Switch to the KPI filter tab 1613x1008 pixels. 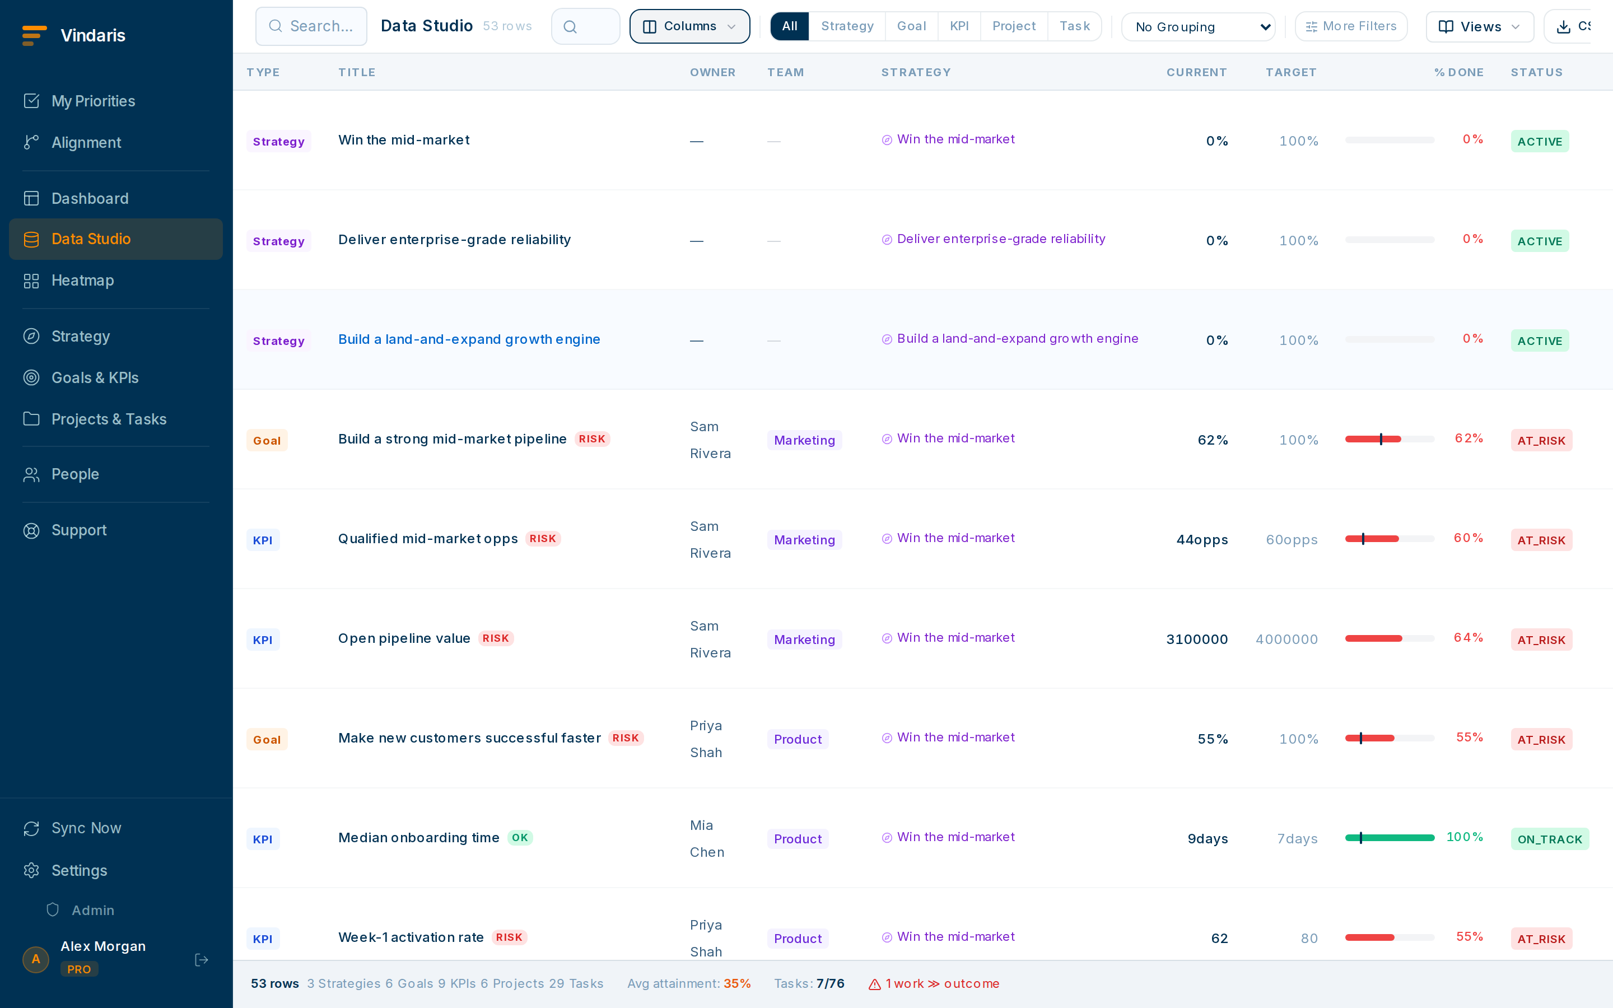(x=959, y=26)
